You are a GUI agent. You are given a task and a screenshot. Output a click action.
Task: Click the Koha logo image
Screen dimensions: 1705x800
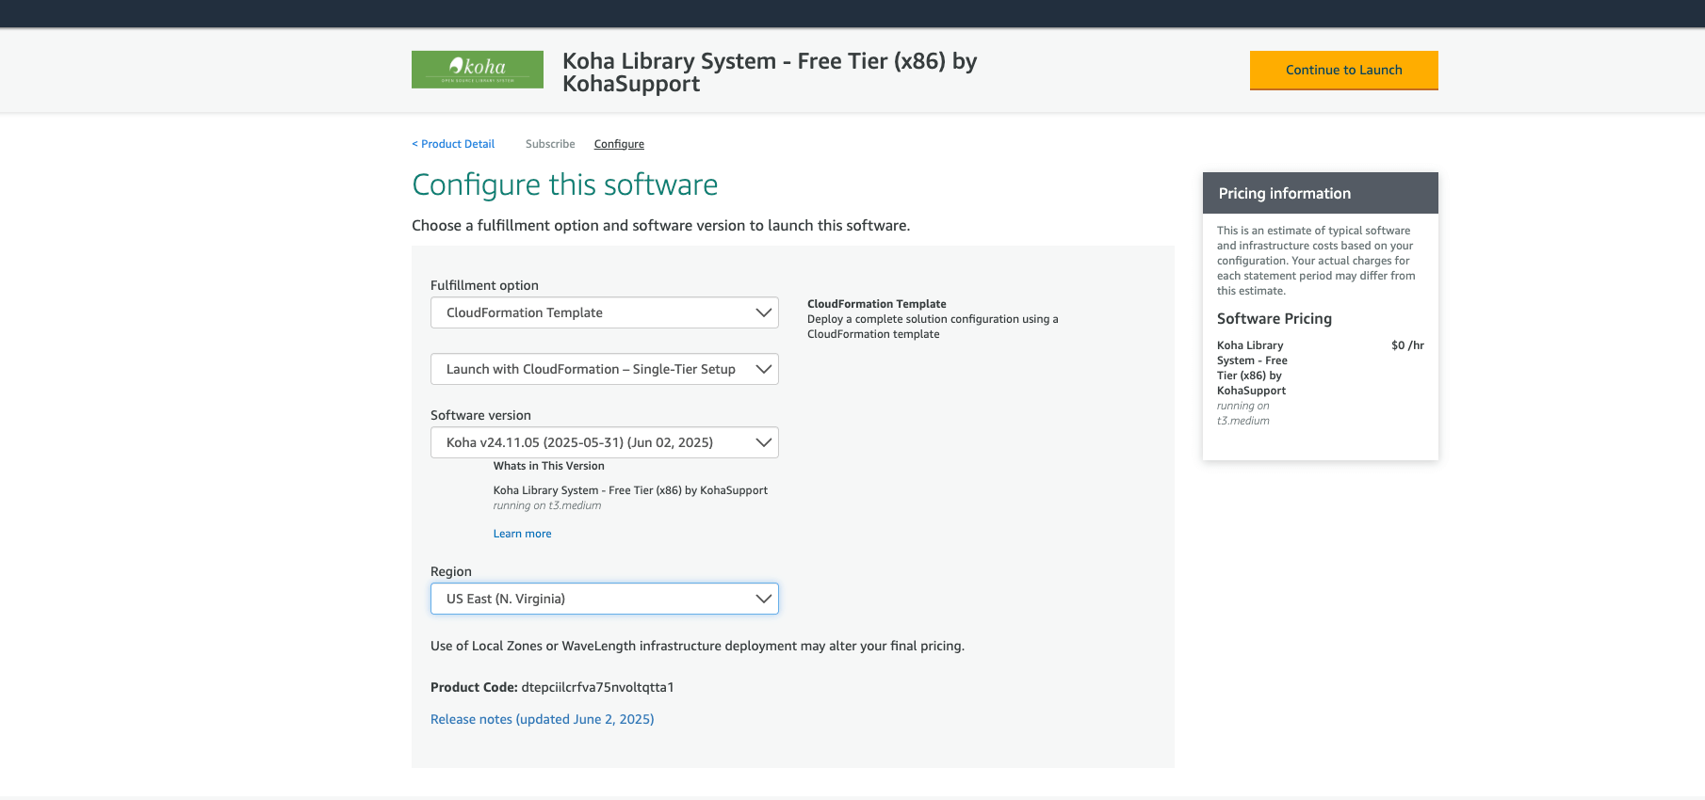coord(478,70)
